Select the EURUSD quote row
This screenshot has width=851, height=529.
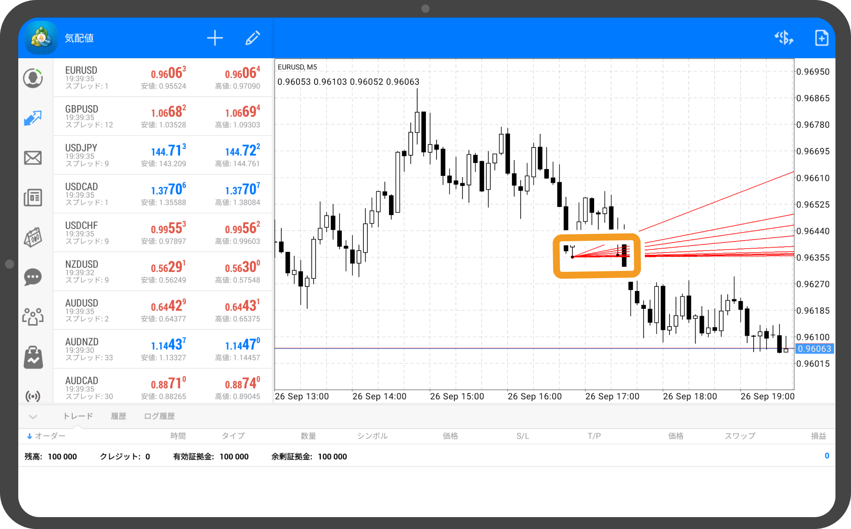[x=163, y=78]
